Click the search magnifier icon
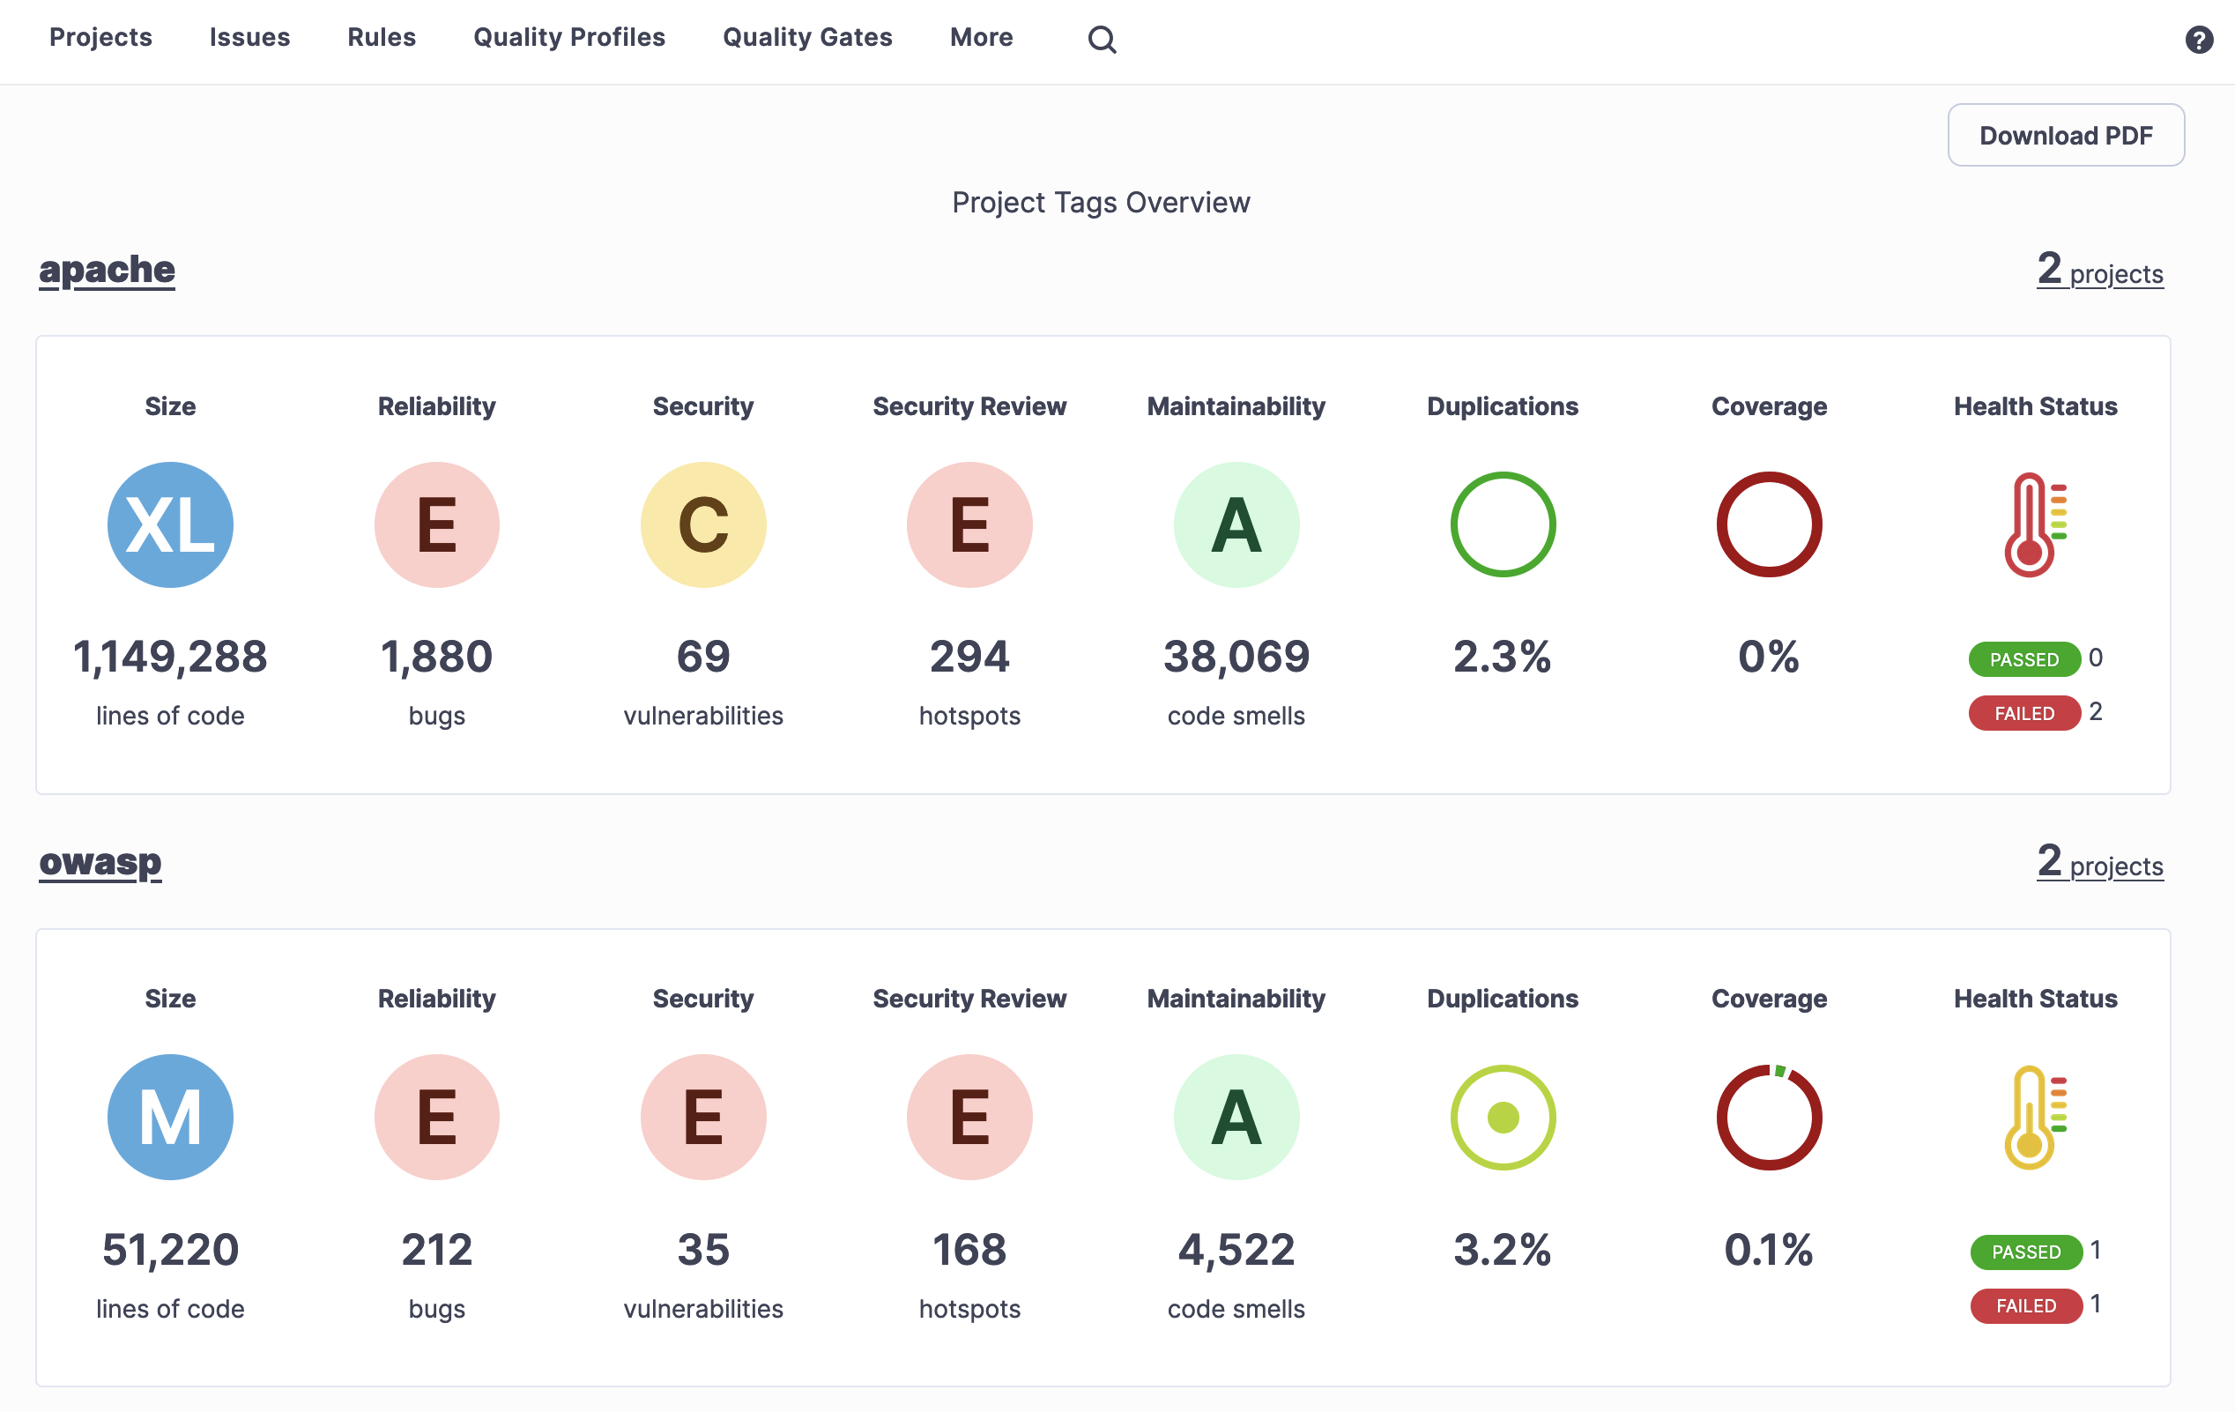 click(x=1102, y=39)
